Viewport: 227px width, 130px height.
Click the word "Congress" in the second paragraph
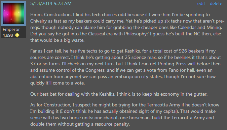95,70
